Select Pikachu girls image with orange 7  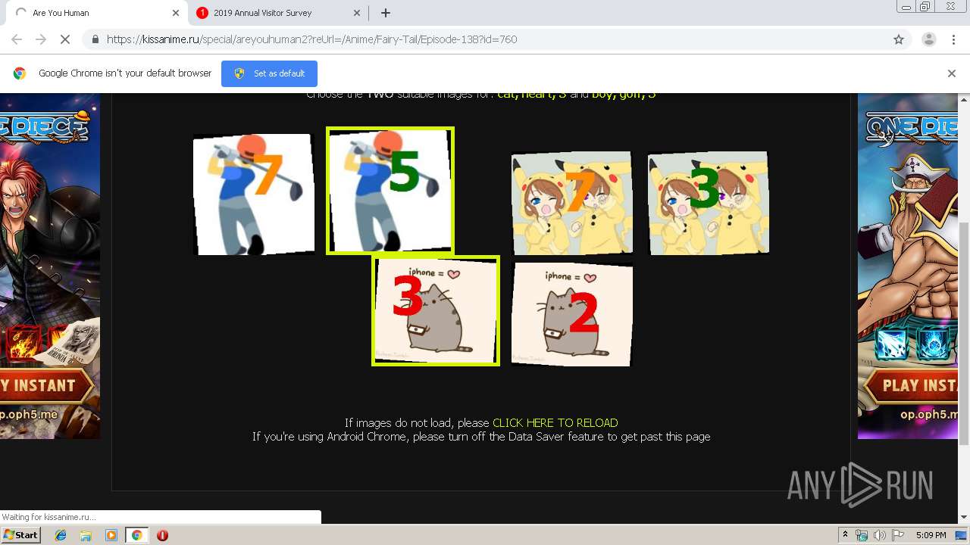click(x=572, y=202)
